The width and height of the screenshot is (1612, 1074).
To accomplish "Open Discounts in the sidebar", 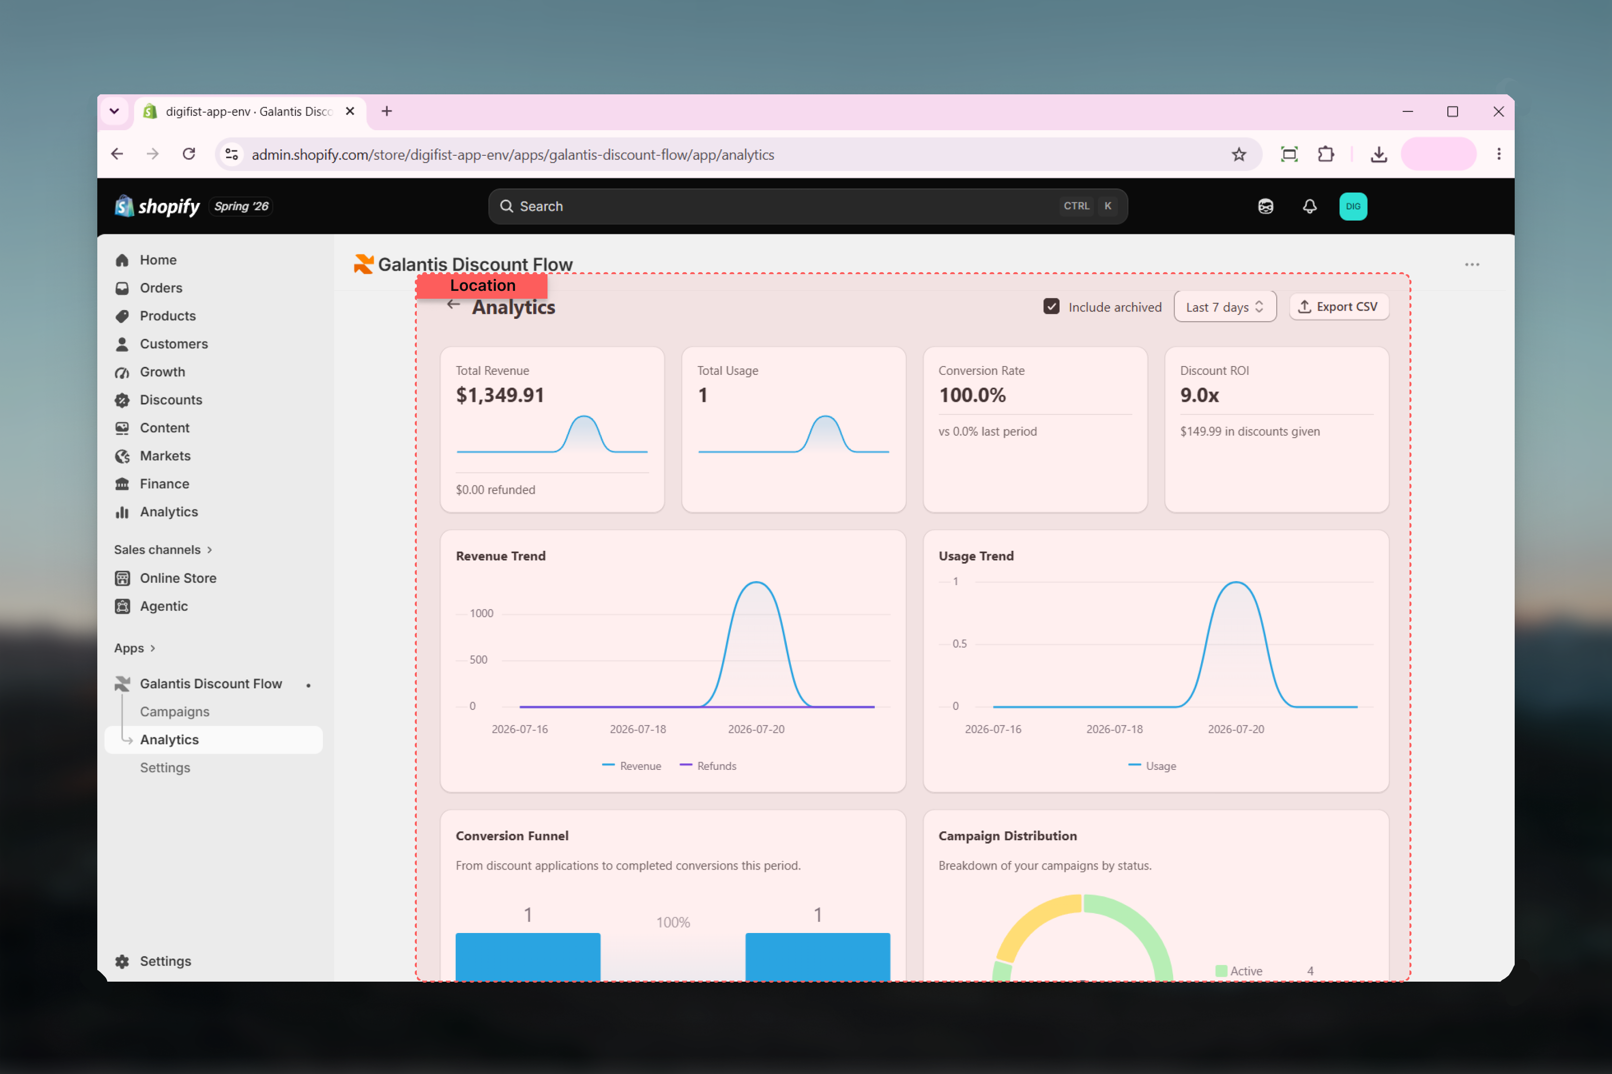I will tap(171, 400).
